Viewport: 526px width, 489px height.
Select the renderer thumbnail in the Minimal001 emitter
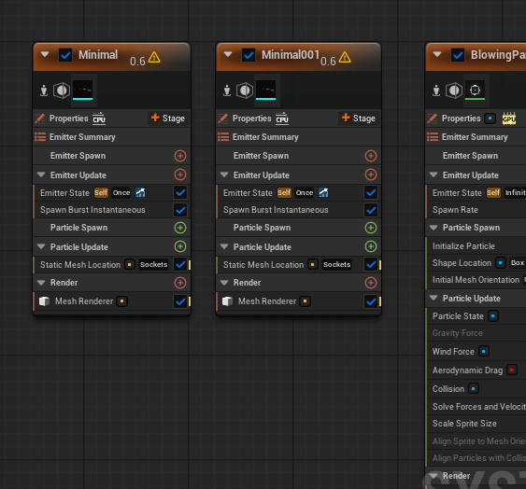tap(265, 90)
